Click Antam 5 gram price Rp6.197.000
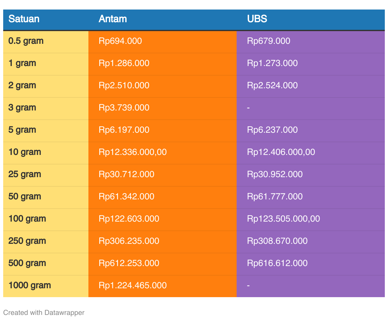The width and height of the screenshot is (388, 320). coord(124,130)
